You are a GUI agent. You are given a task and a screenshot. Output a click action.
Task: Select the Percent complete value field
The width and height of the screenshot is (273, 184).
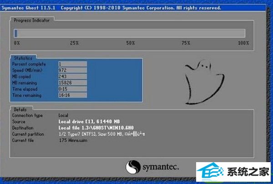(73, 64)
